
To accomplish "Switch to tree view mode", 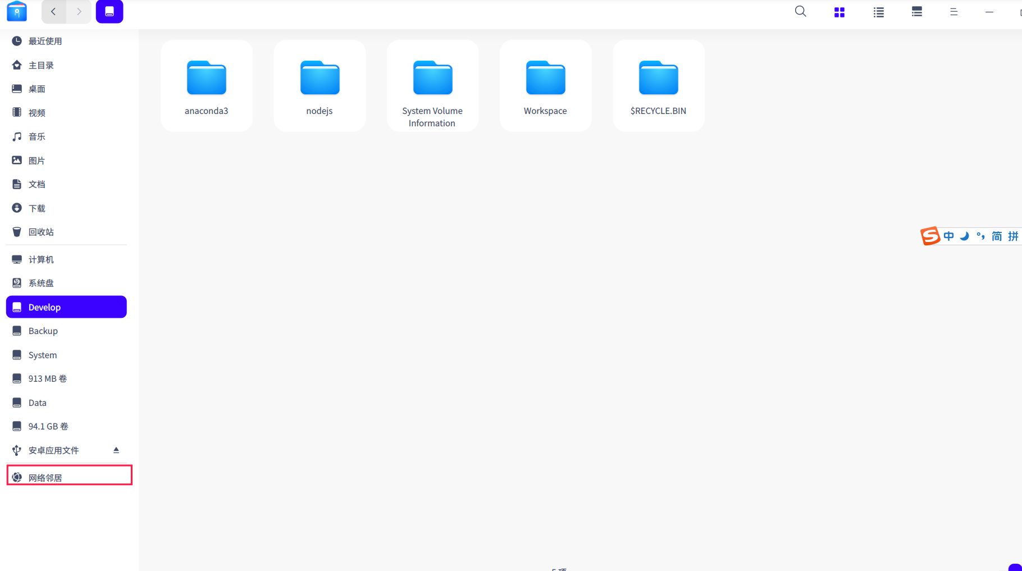I will click(x=917, y=12).
